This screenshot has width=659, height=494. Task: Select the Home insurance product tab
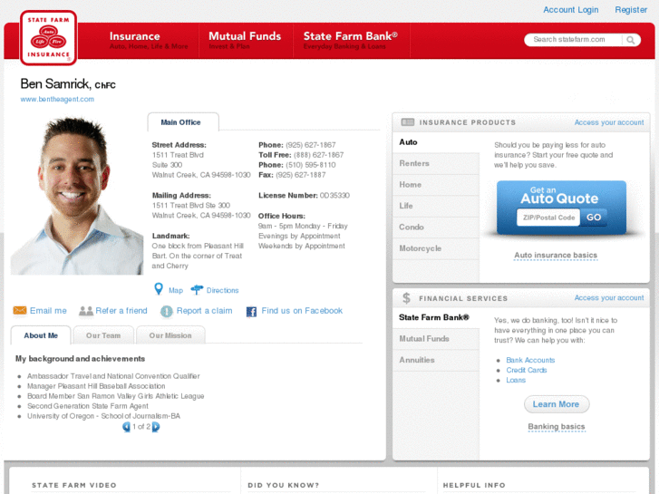(436, 185)
